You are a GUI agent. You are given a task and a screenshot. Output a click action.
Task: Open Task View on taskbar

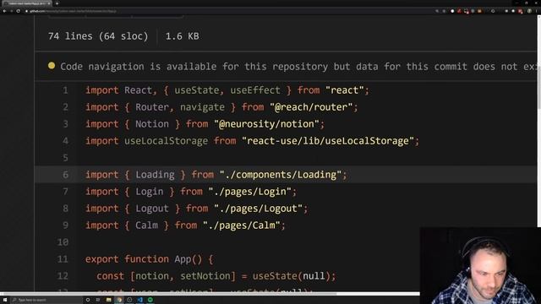[x=98, y=300]
